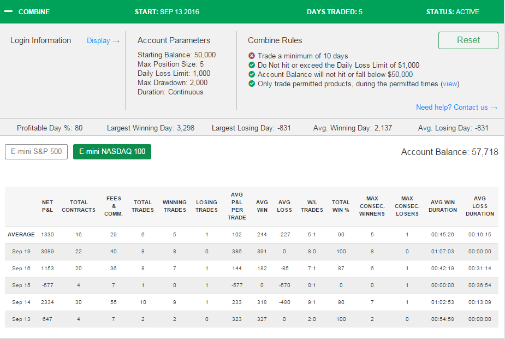This screenshot has width=505, height=339.
Task: Click the MAX CONSEC. LOSERS header
Action: tap(407, 206)
